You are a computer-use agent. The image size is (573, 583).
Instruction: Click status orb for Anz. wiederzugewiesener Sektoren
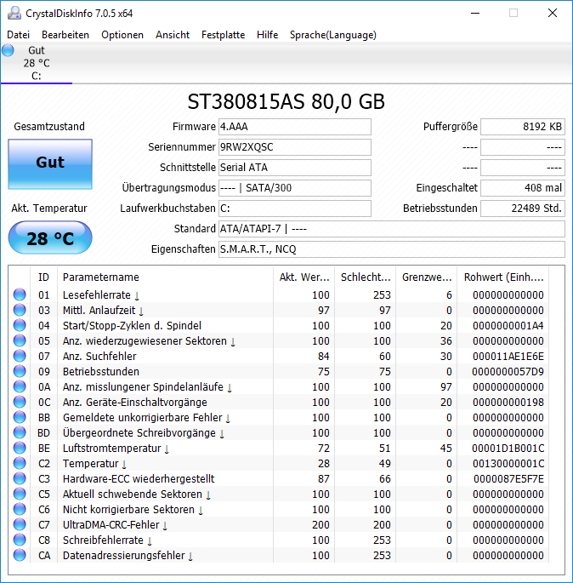(20, 340)
